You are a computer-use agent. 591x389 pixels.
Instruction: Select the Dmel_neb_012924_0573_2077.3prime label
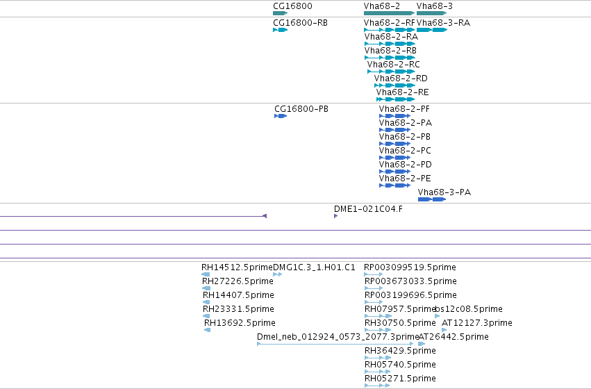[338, 337]
